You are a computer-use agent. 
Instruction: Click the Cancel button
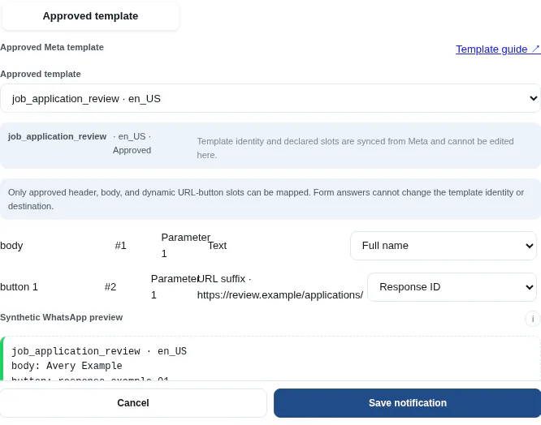point(133,403)
